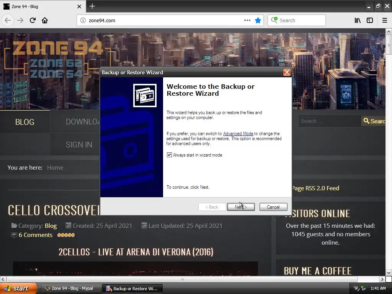Click the vertical scrollbar up arrow

[x=389, y=31]
